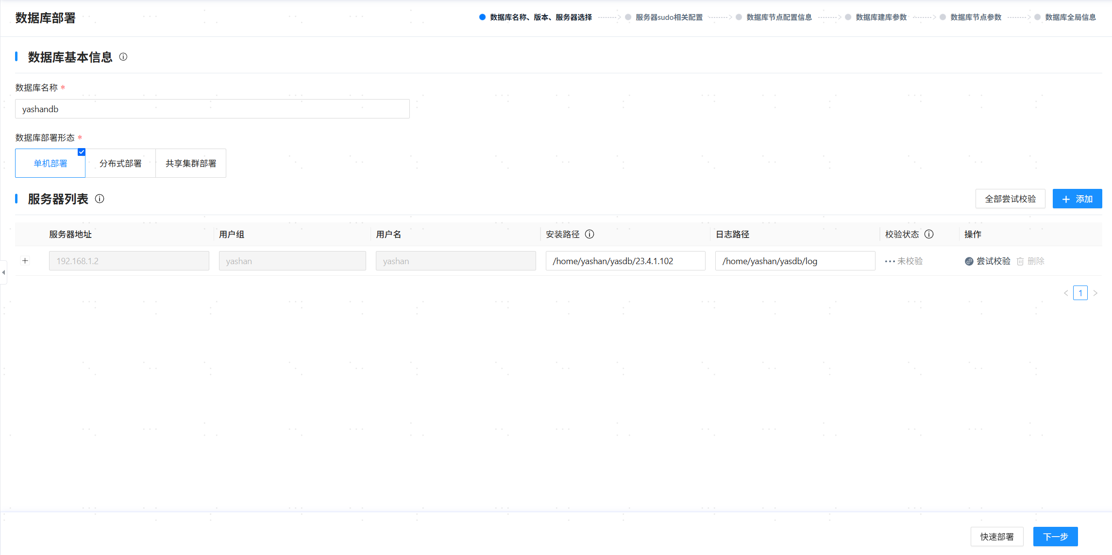
Task: Click info icon next to 安装路径 column
Action: (590, 234)
